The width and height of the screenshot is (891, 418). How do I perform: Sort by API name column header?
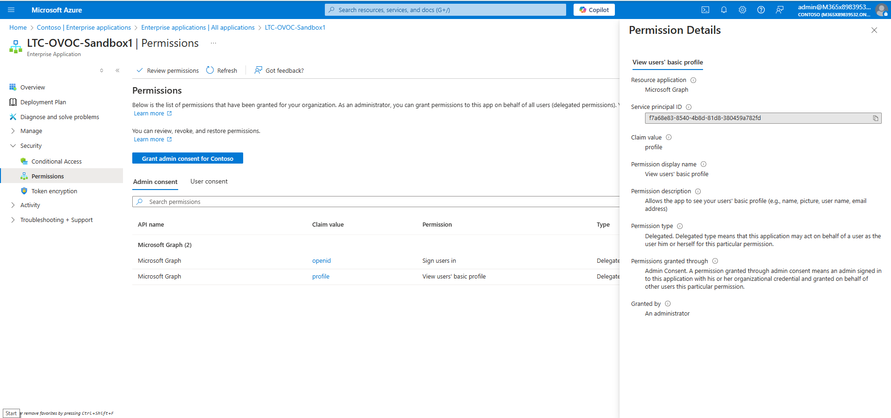(x=151, y=225)
